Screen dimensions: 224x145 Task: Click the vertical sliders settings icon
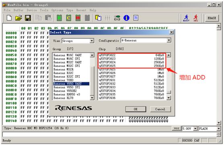[x=107, y=18]
